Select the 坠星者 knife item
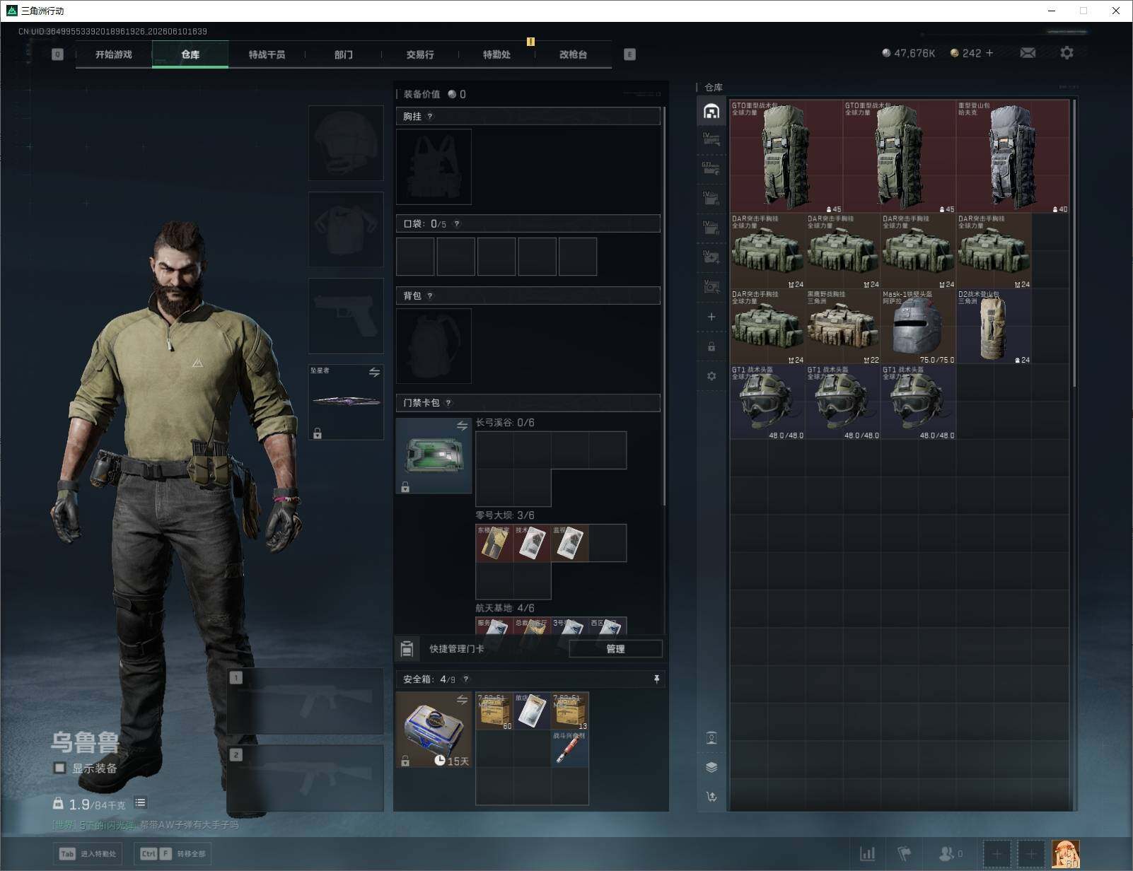The height and width of the screenshot is (871, 1133). 346,402
